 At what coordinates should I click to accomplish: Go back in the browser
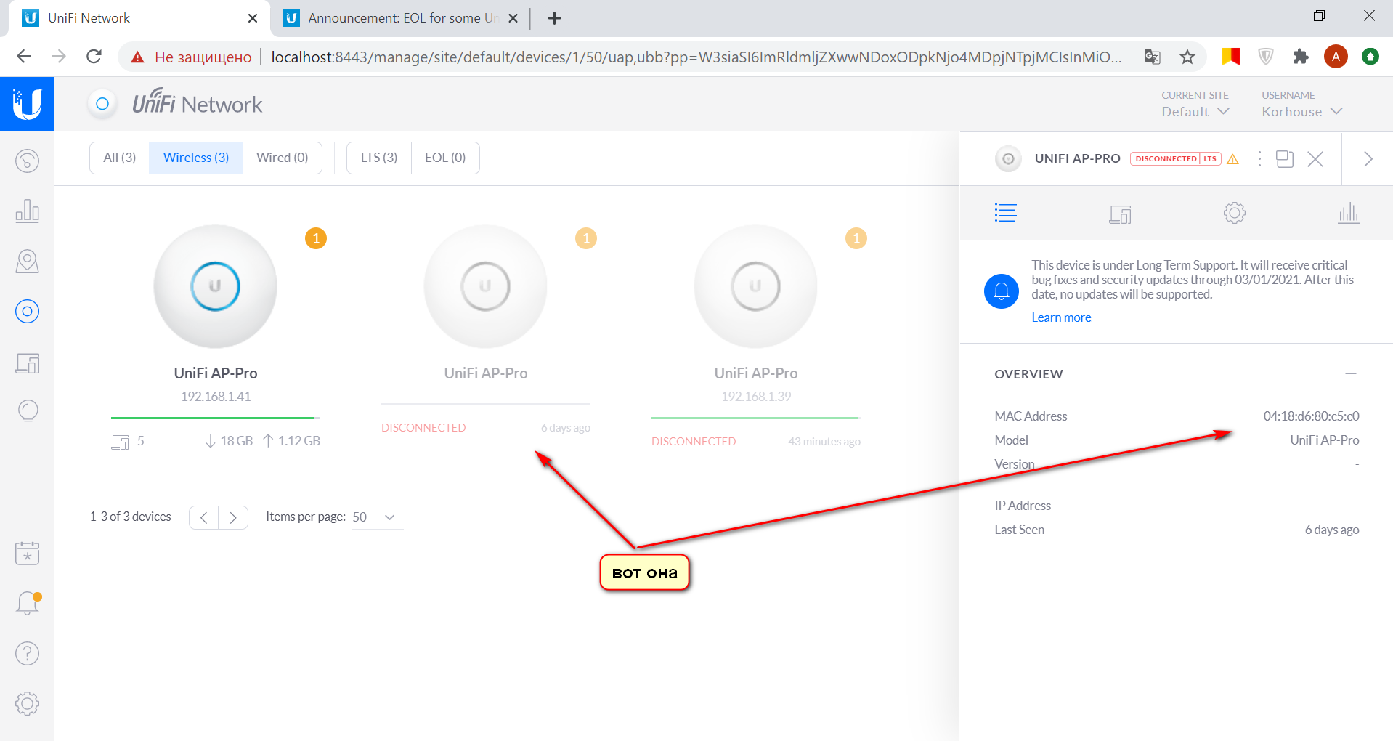[24, 57]
